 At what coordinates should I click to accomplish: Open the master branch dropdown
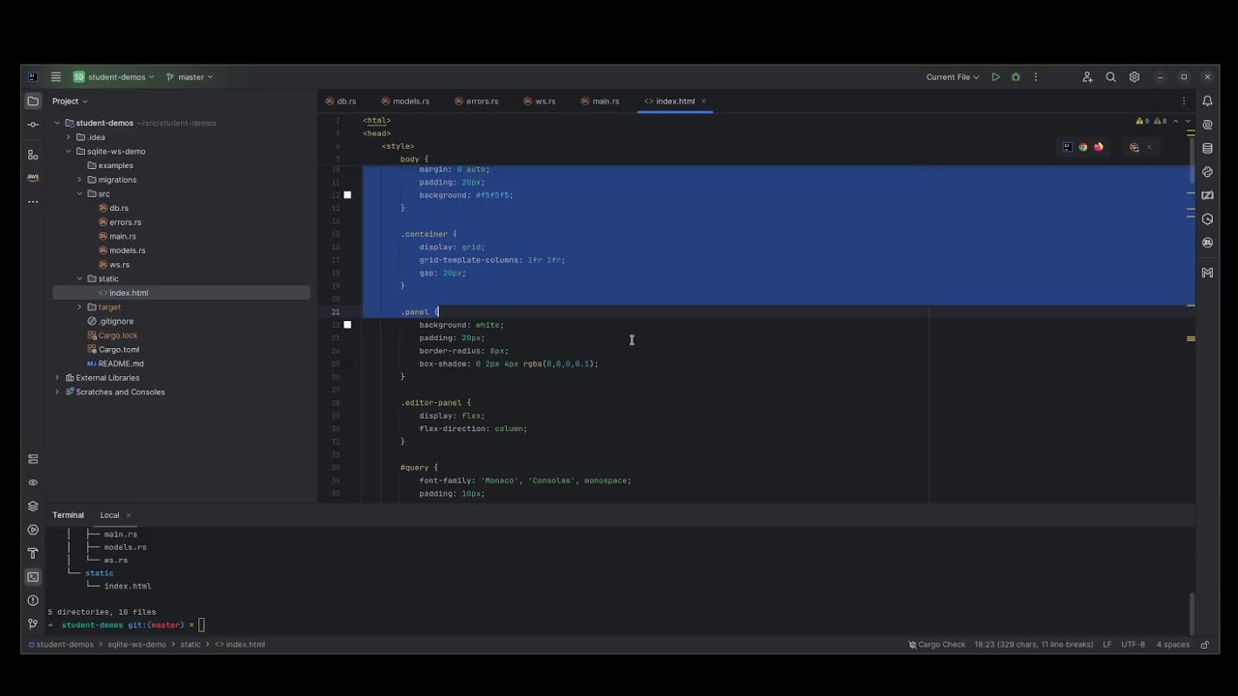(x=190, y=77)
